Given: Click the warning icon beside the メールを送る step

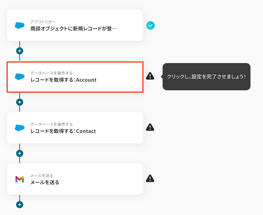Looking at the screenshot, I should (150, 178).
